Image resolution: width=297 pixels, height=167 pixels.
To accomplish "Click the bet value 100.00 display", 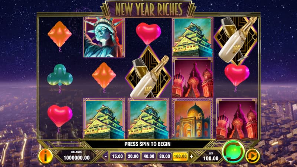I will [210, 158].
